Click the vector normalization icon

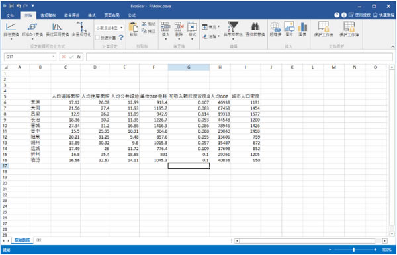tap(81, 27)
